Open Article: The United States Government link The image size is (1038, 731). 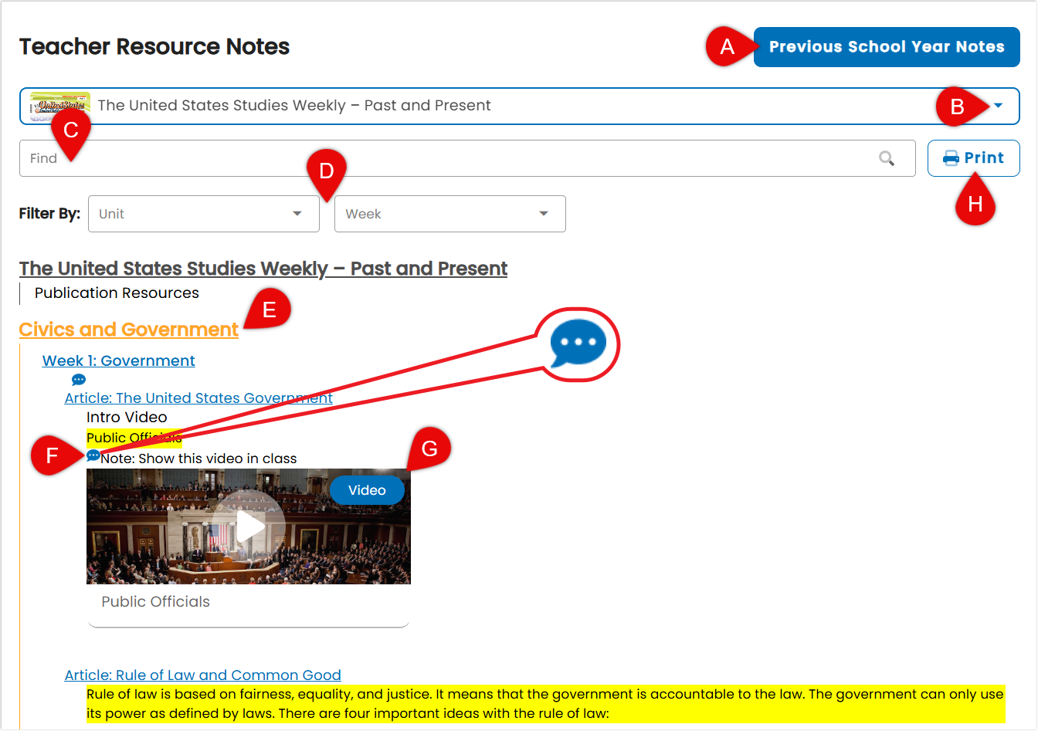[198, 398]
